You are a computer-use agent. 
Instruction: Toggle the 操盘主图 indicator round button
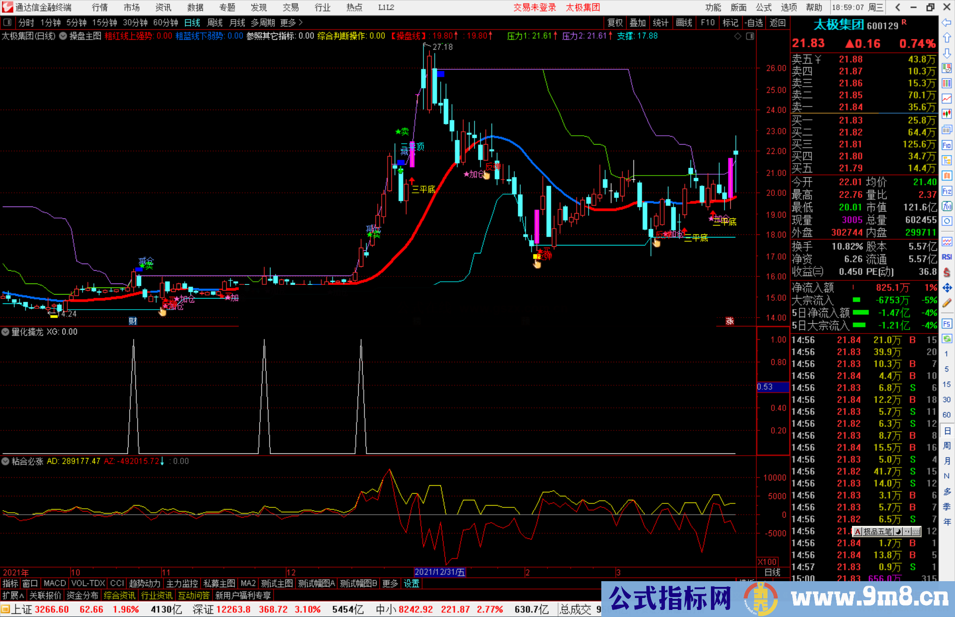coord(63,36)
